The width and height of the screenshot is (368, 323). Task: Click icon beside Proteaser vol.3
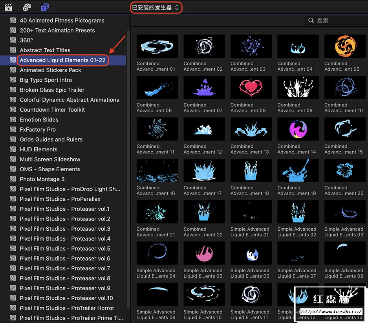click(x=13, y=228)
